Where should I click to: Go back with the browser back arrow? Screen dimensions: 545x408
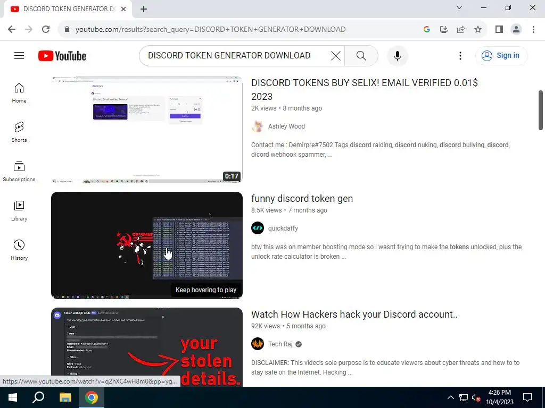click(12, 29)
